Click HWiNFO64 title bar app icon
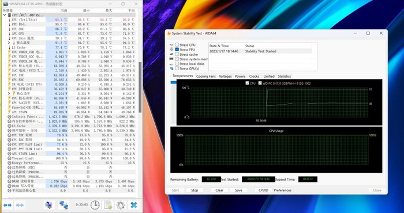The height and width of the screenshot is (213, 404). click(5, 4)
